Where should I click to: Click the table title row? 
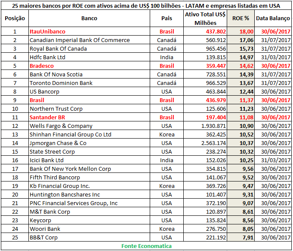pos(146,6)
